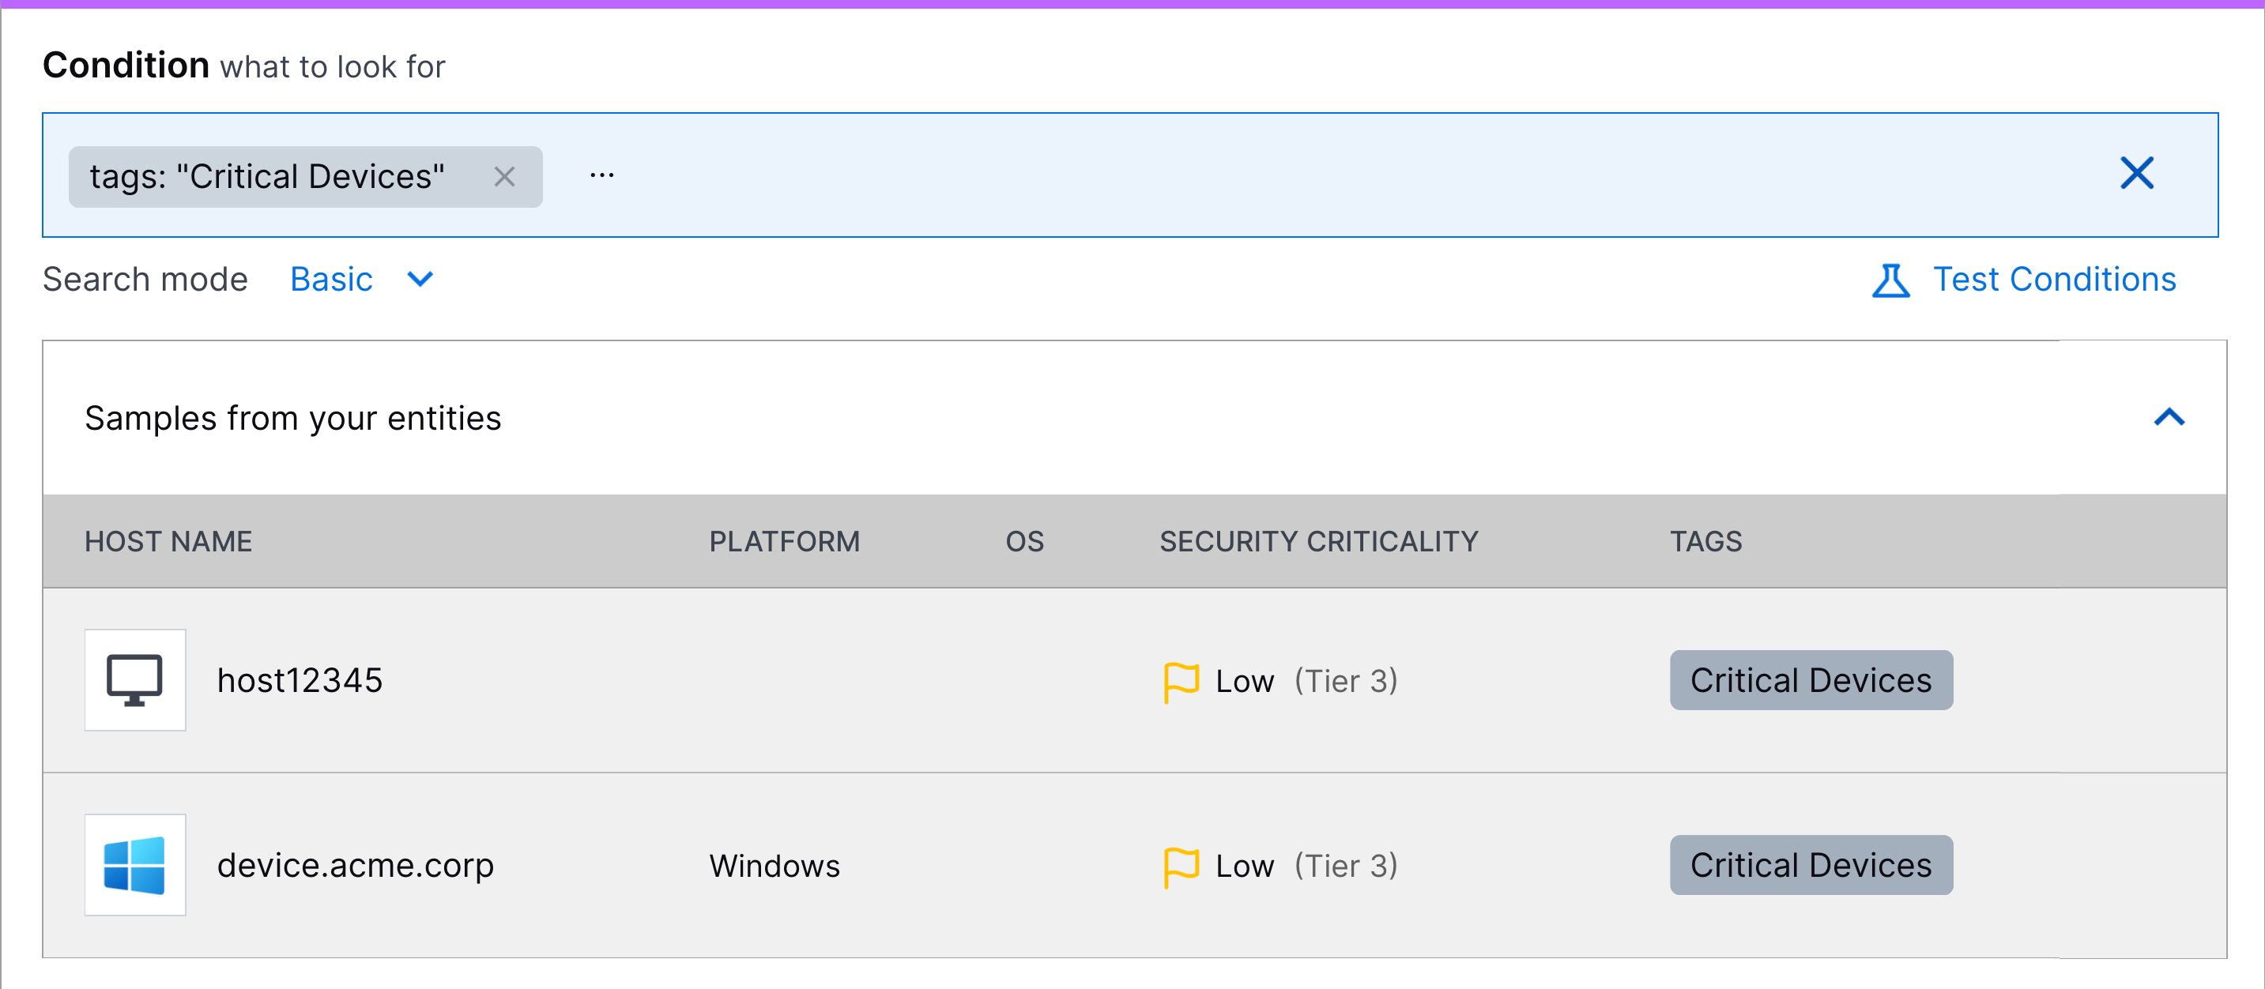Screen dimensions: 2265x989
Task: Click the flask icon beside Test Conditions
Action: (1890, 280)
